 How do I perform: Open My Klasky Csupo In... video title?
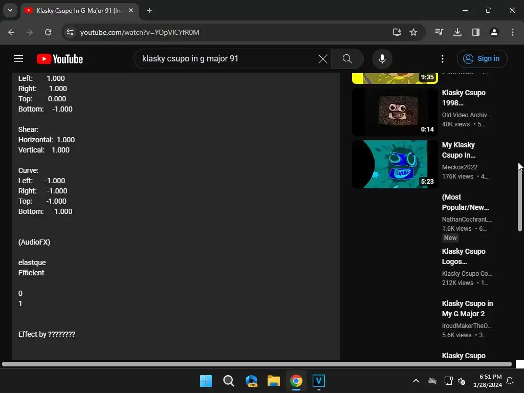(x=458, y=150)
